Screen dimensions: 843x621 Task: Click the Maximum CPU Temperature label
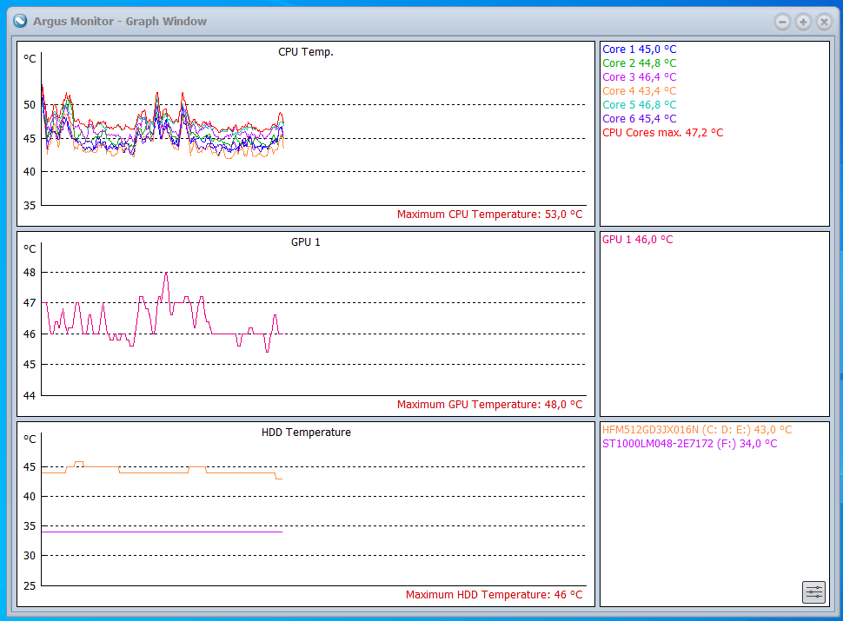(489, 215)
